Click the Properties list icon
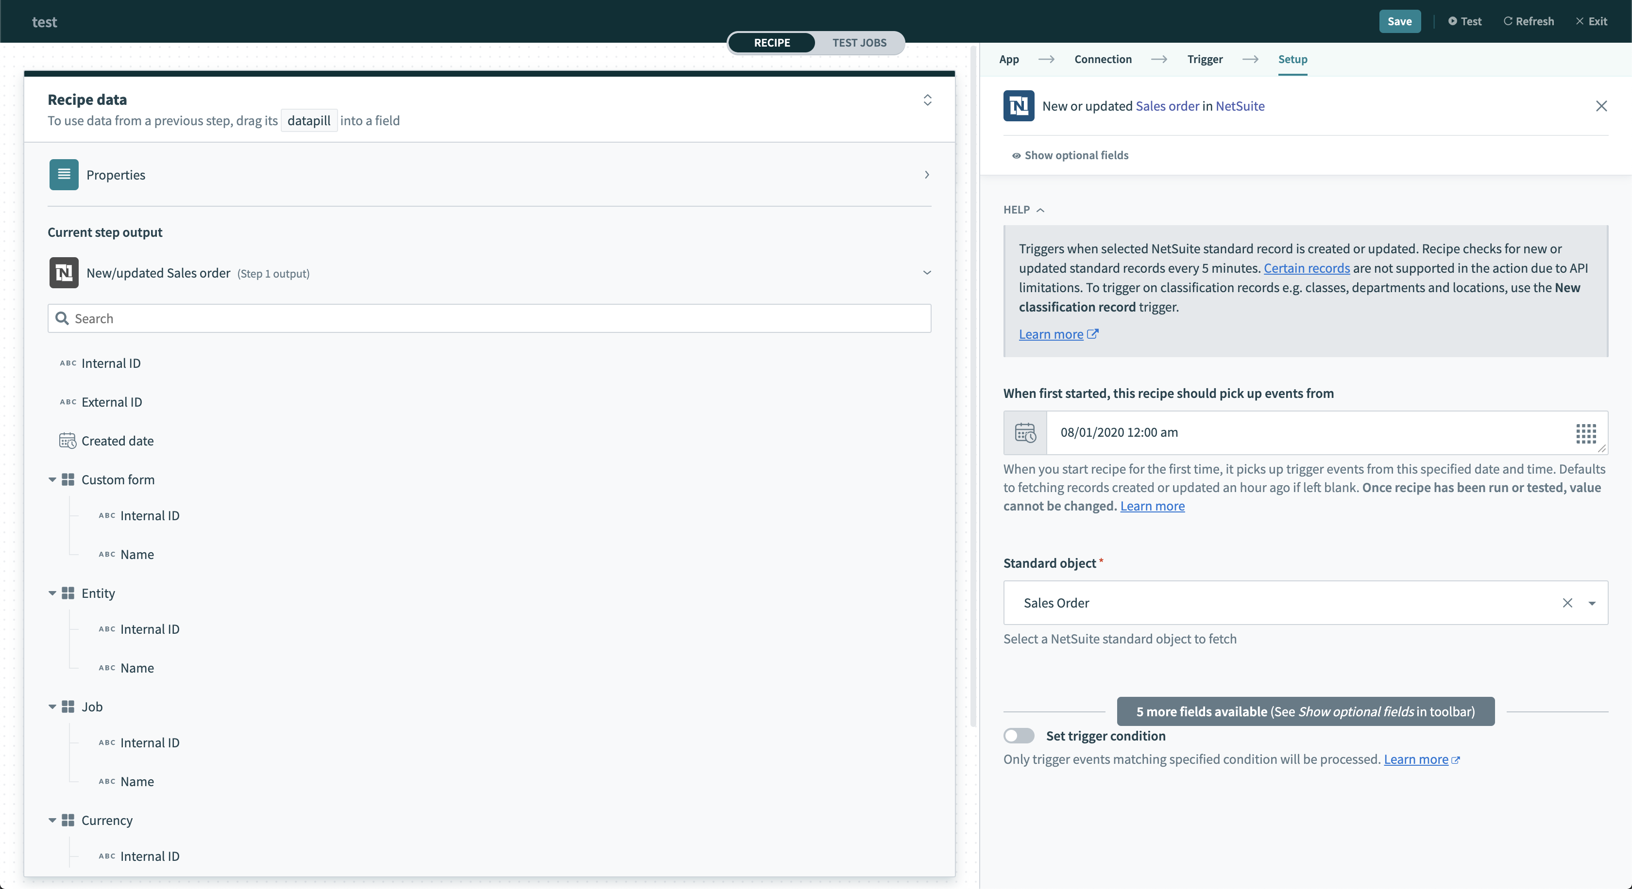Screen dimensions: 1632x889 click(63, 175)
